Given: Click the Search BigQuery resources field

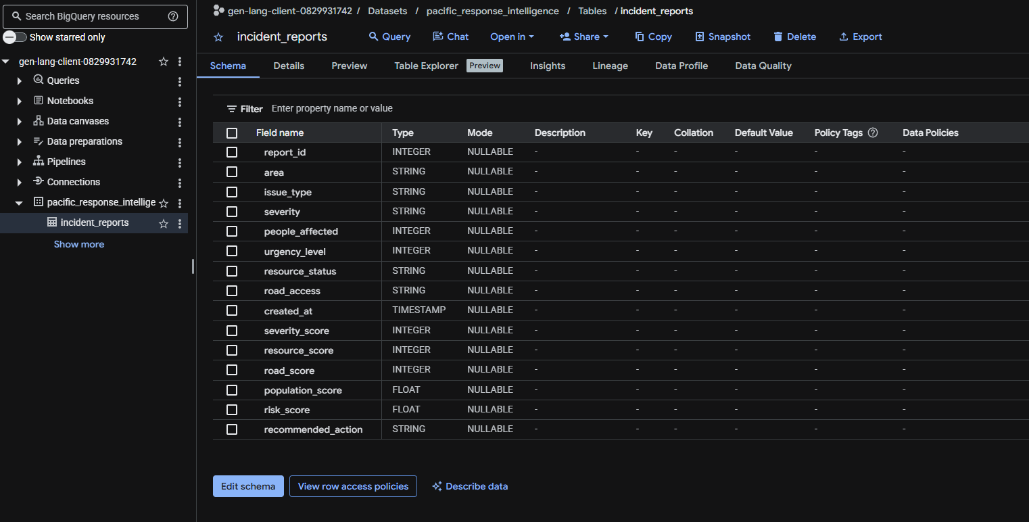Looking at the screenshot, I should coord(95,16).
